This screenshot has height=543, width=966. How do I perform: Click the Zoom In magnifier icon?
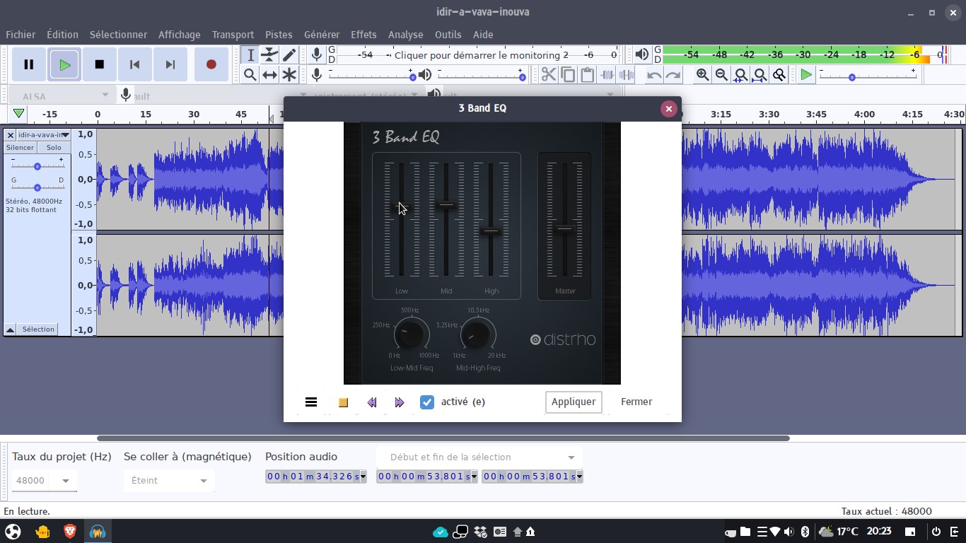pos(702,75)
